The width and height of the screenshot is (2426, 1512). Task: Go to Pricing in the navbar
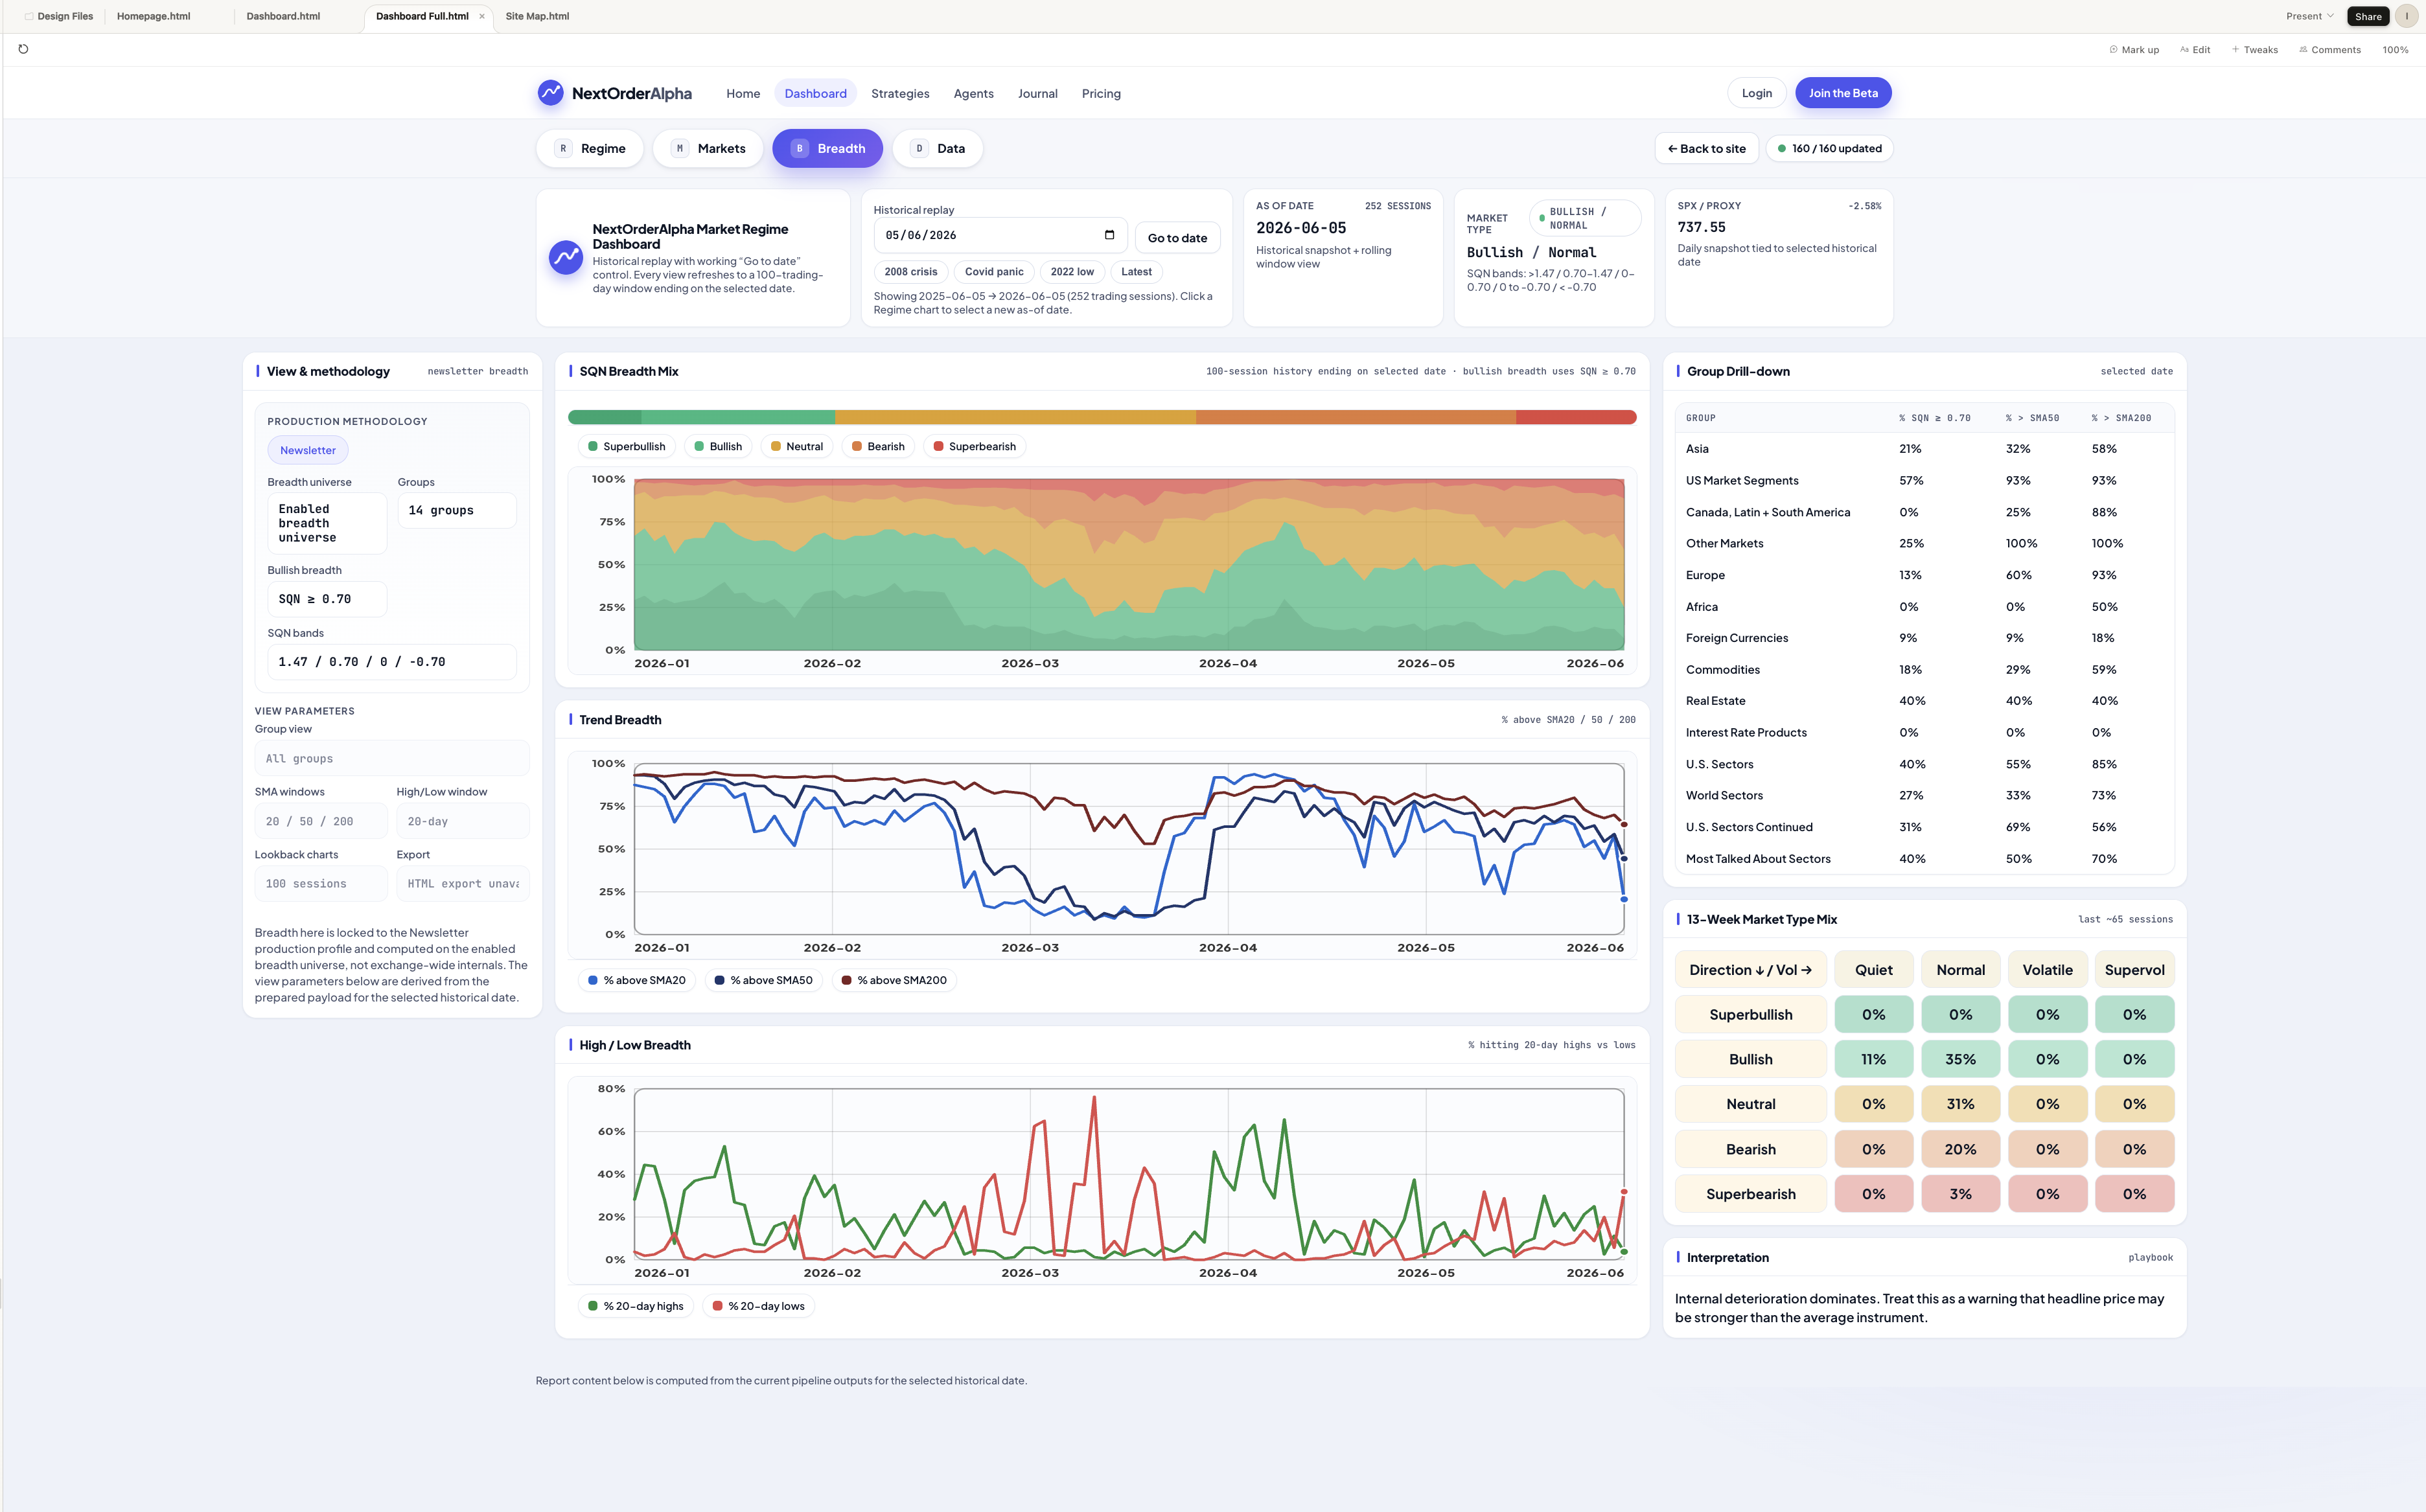[1101, 94]
